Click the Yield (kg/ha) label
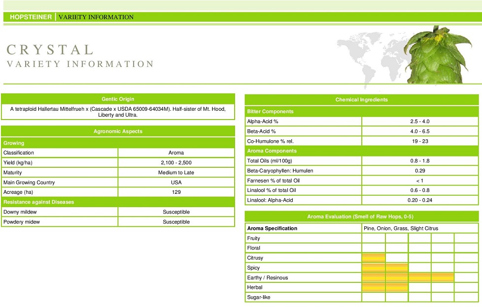 point(18,162)
